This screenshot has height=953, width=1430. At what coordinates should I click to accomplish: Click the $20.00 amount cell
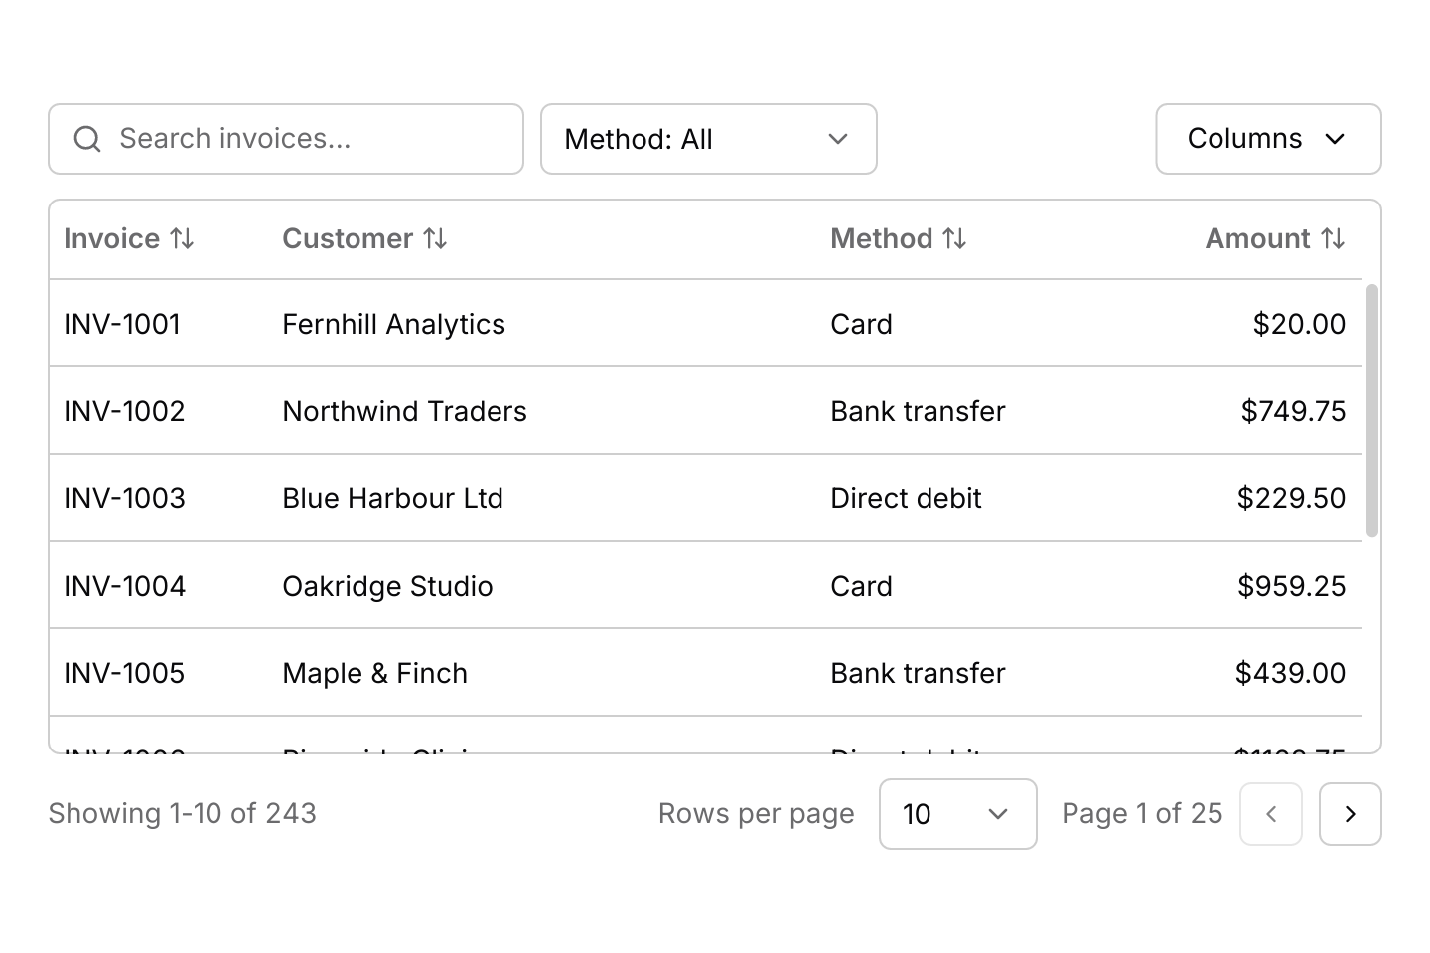tap(1299, 324)
